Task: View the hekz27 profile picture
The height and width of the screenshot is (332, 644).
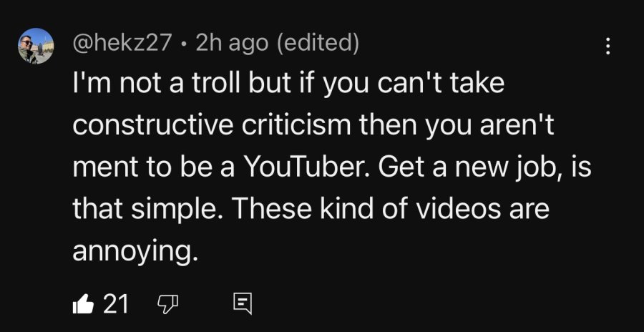Action: tap(36, 46)
